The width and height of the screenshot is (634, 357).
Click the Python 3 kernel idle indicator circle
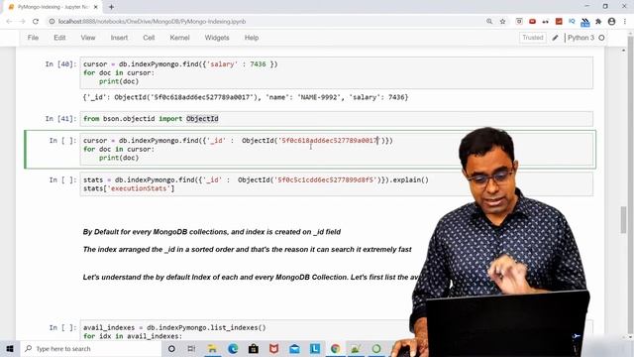pyautogui.click(x=601, y=38)
